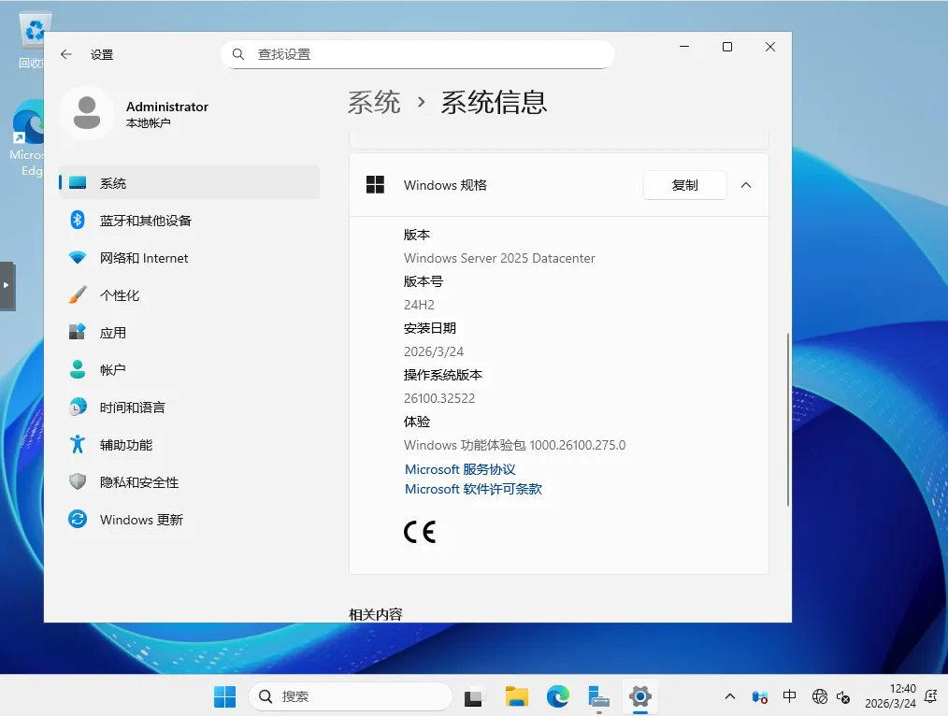
Task: Open 时间和语言 settings
Action: (190, 408)
